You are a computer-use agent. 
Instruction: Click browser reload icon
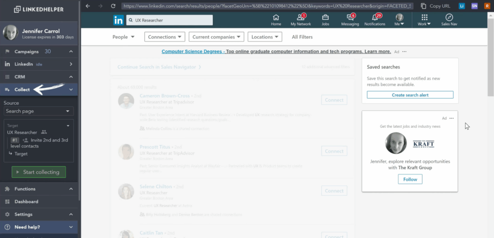pyautogui.click(x=113, y=6)
